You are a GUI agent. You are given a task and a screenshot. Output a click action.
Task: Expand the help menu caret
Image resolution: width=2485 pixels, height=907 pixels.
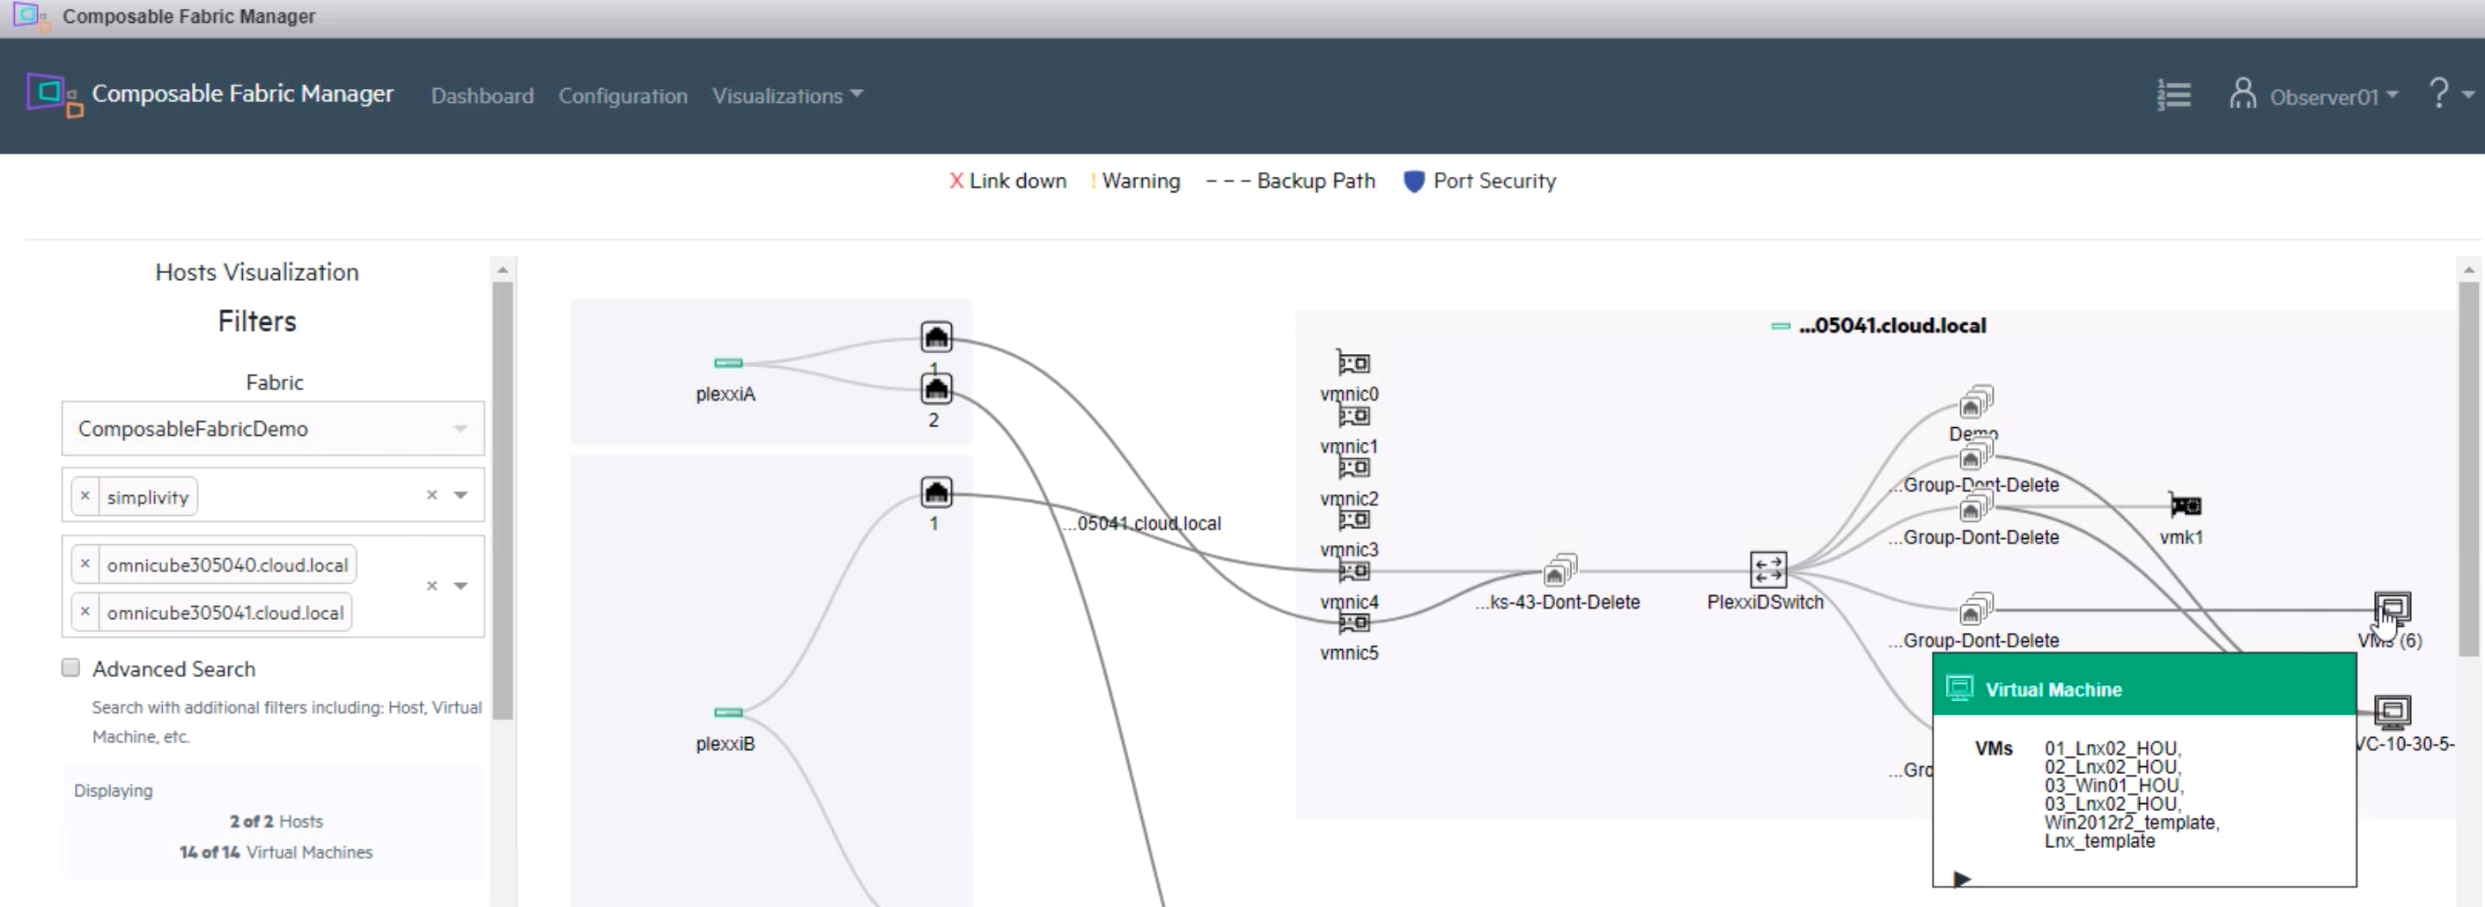2468,94
